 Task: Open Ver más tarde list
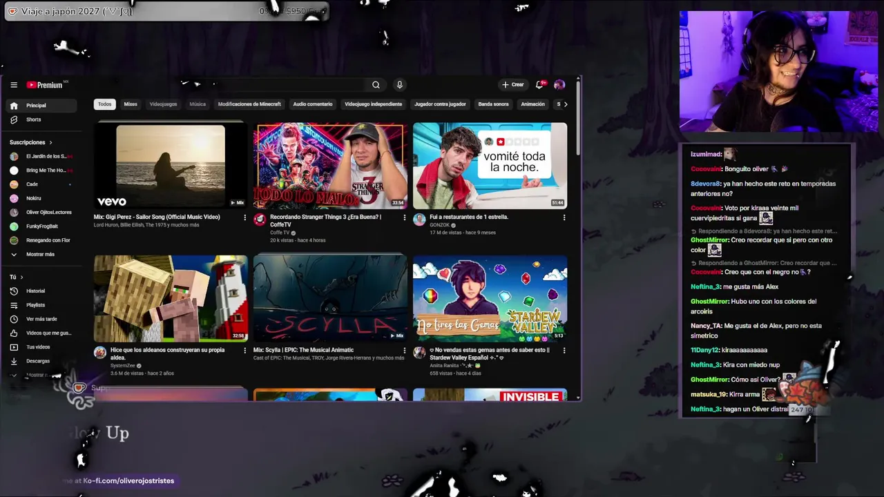point(43,319)
